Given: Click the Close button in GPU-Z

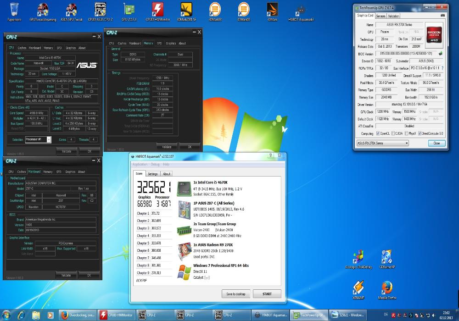Looking at the screenshot, I should coord(437,143).
